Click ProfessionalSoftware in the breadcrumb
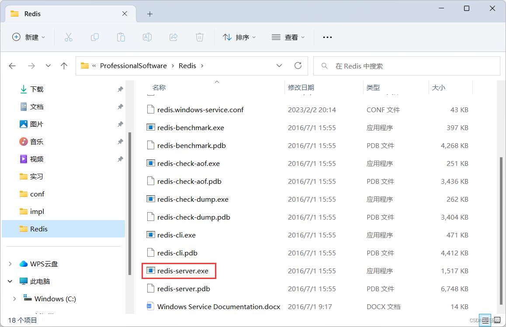The image size is (506, 327). click(133, 66)
